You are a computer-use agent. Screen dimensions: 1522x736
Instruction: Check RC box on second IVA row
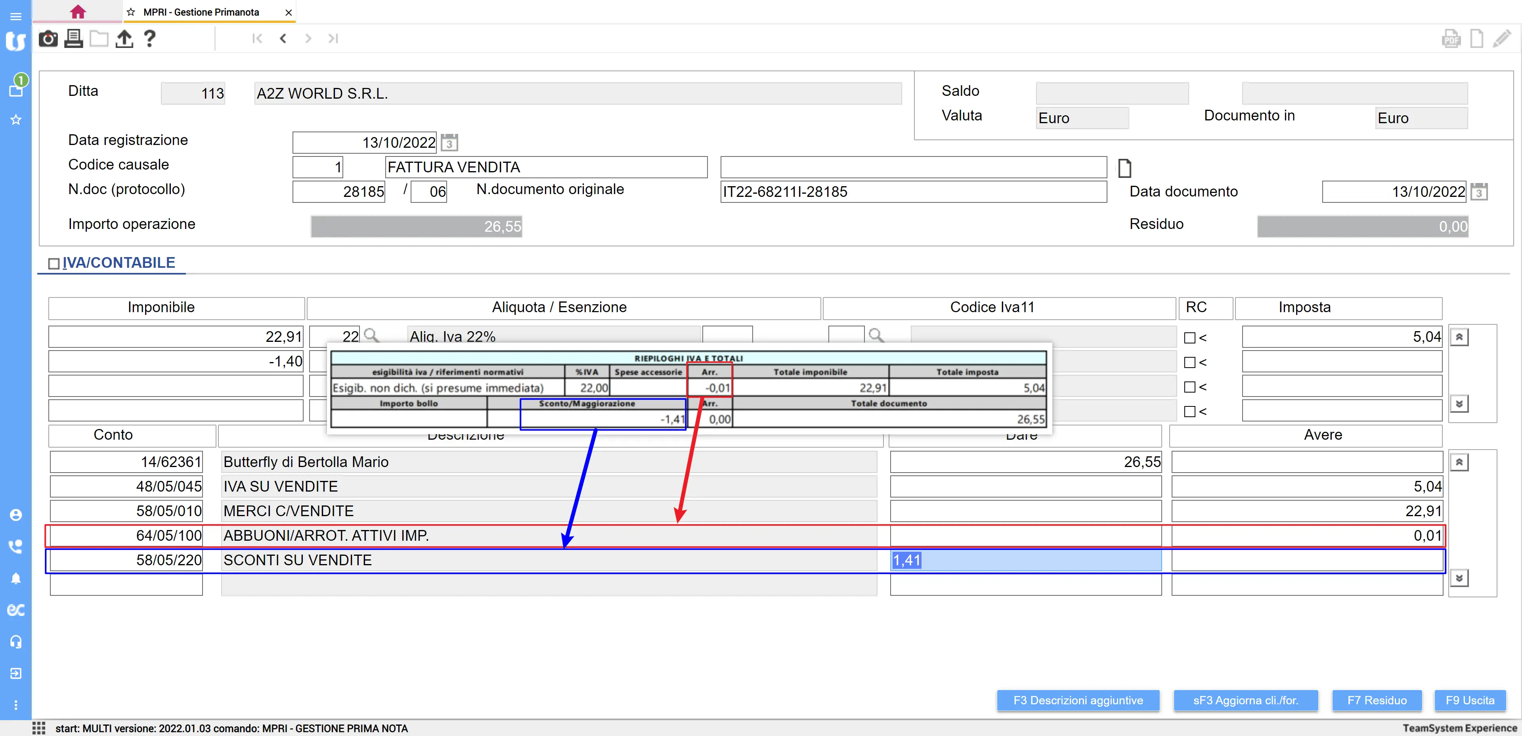click(1189, 362)
